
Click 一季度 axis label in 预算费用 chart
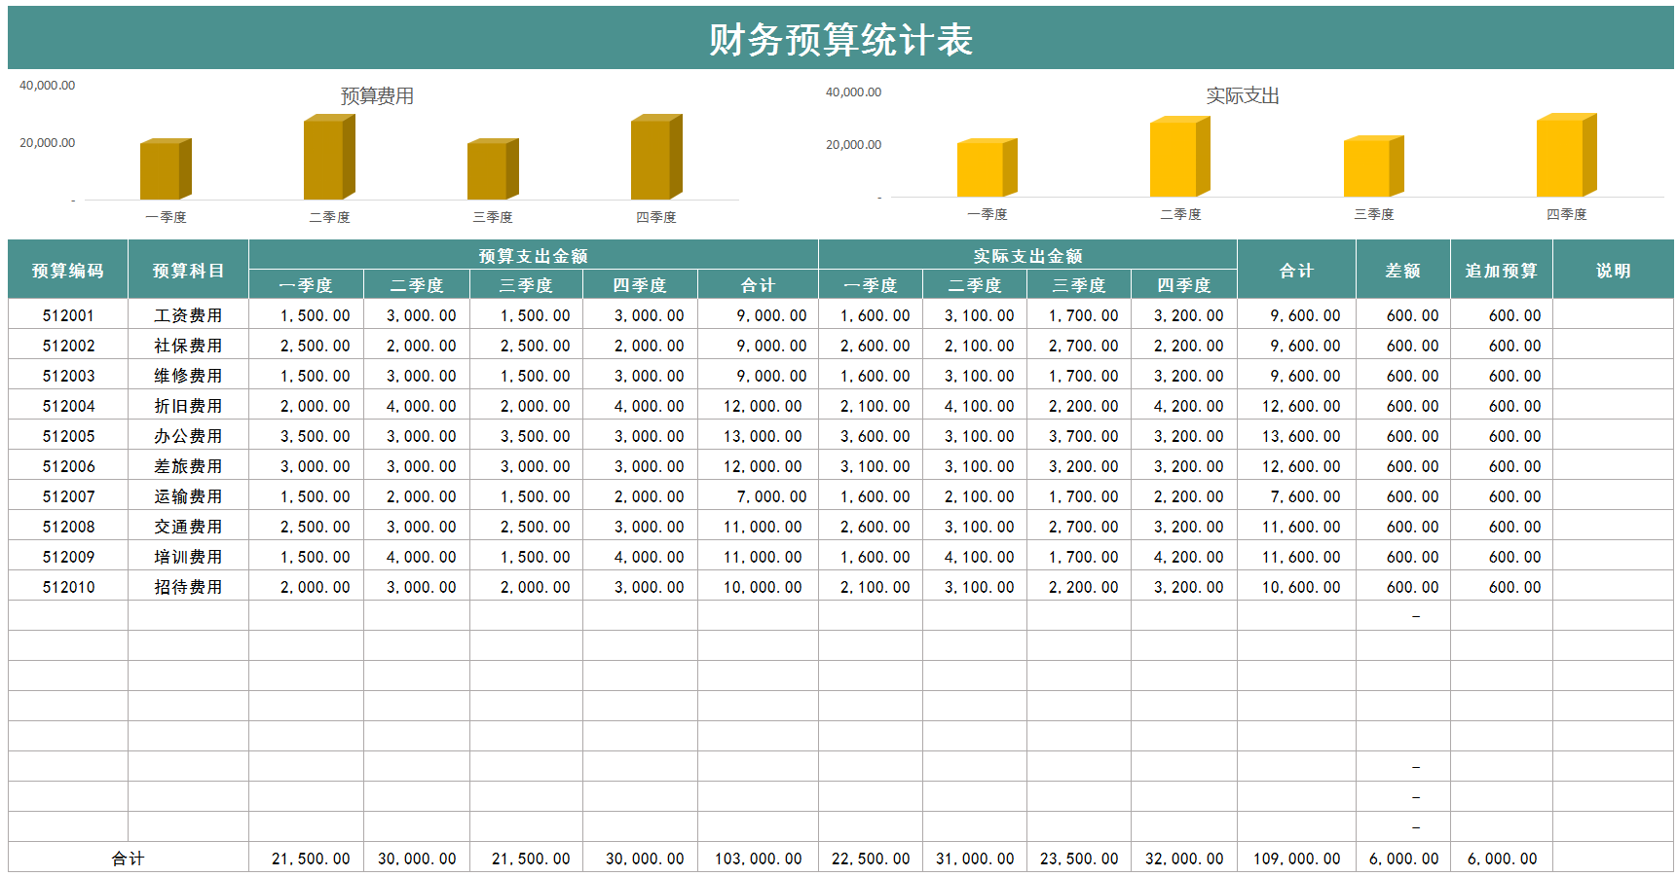166,217
